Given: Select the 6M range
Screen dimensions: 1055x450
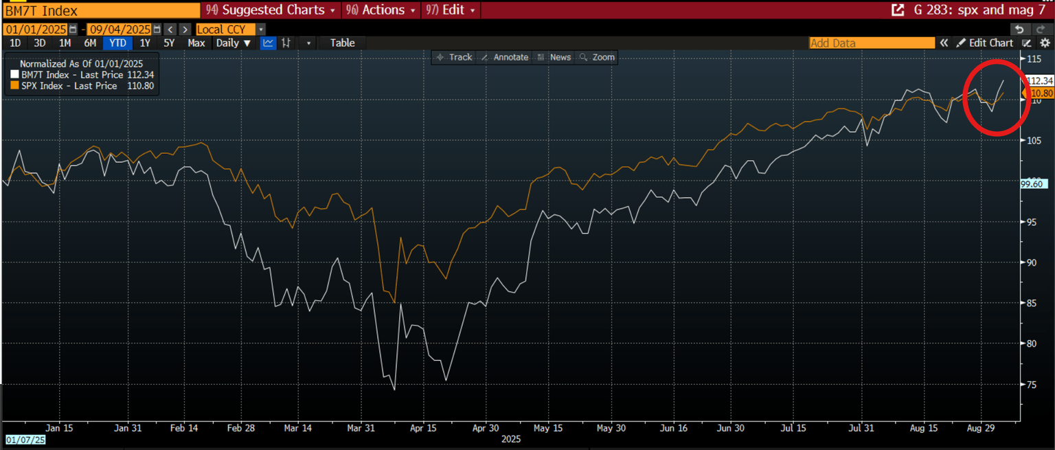Looking at the screenshot, I should click(x=90, y=43).
